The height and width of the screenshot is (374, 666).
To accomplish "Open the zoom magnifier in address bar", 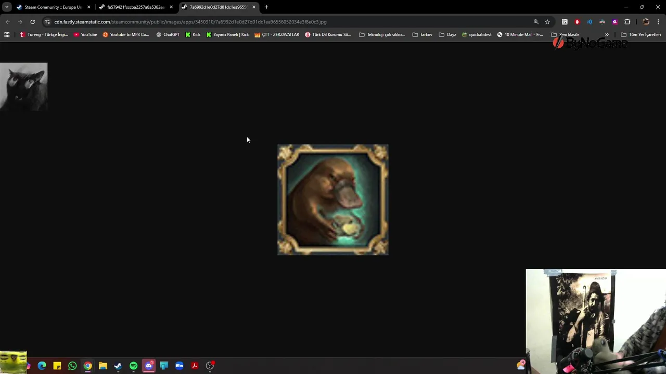I will coord(536,22).
